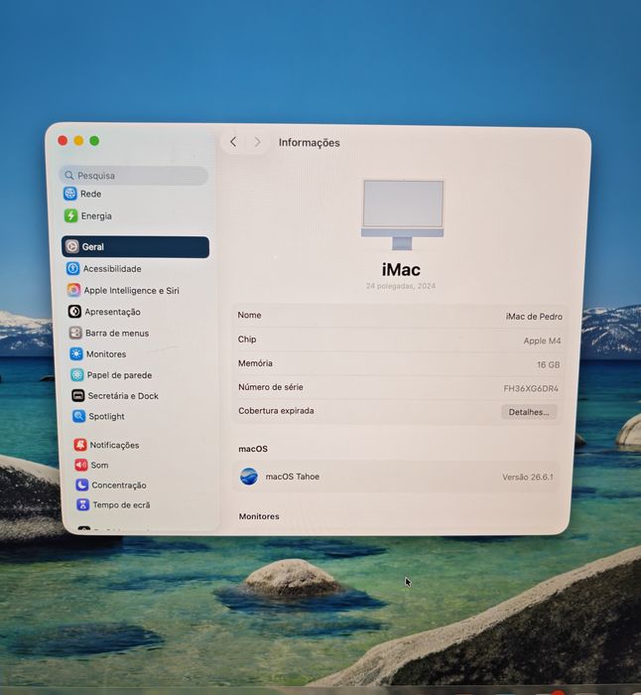Minimize window with the yellow button

78,141
